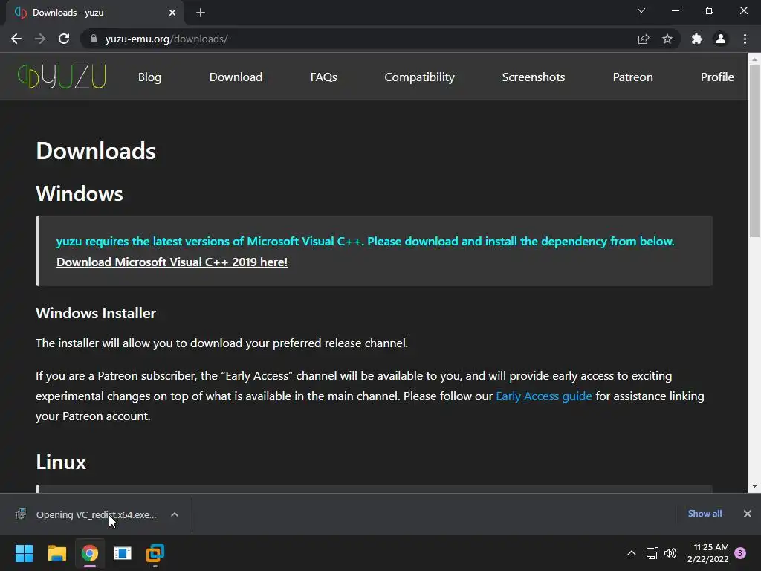Reload the yuzu downloads page
Screen dimensions: 761x571
(64, 39)
